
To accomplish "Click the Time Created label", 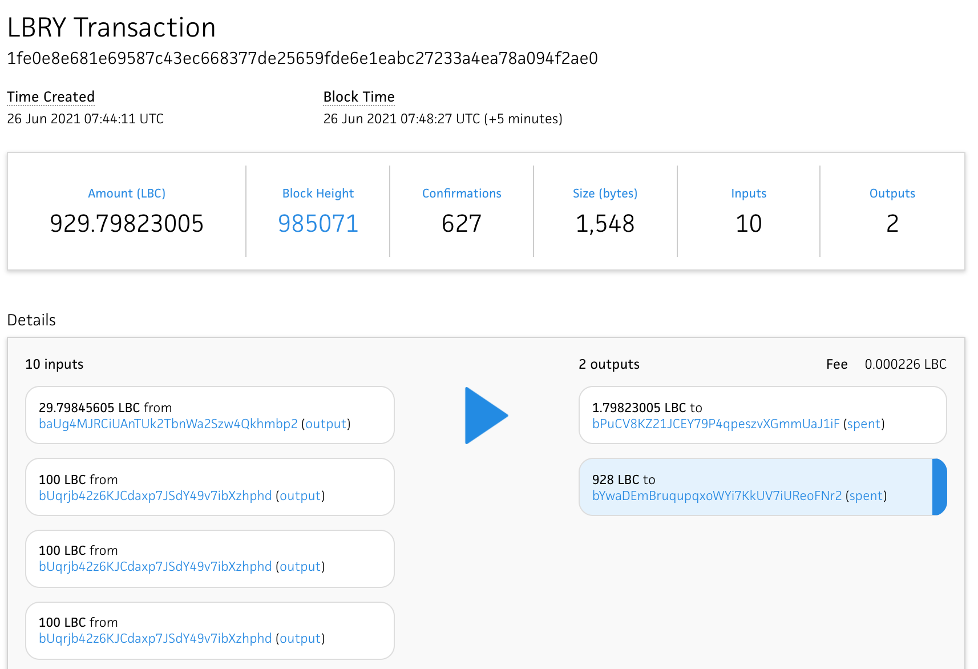I will pyautogui.click(x=51, y=97).
